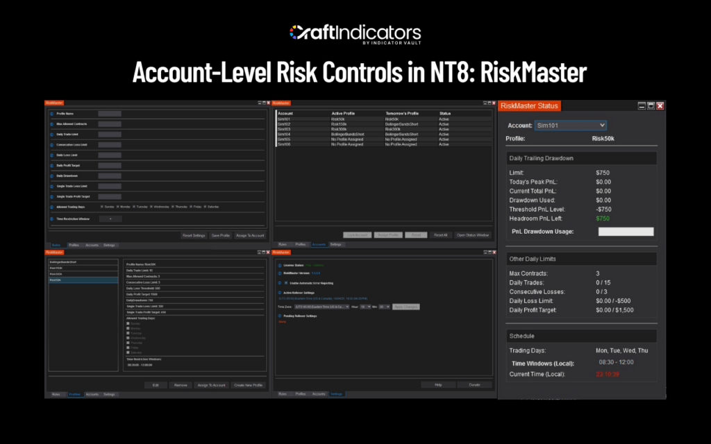This screenshot has height=444, width=711.
Task: Click the red Current Time value
Action: pyautogui.click(x=608, y=374)
